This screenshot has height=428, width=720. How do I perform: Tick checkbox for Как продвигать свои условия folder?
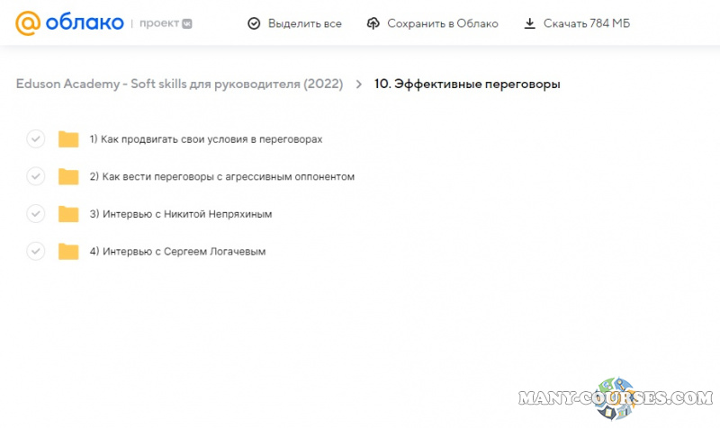(x=36, y=139)
